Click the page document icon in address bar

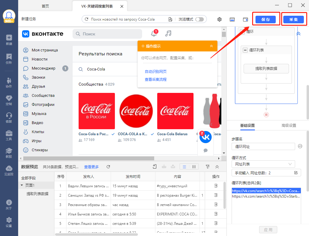pyautogui.click(x=170, y=19)
